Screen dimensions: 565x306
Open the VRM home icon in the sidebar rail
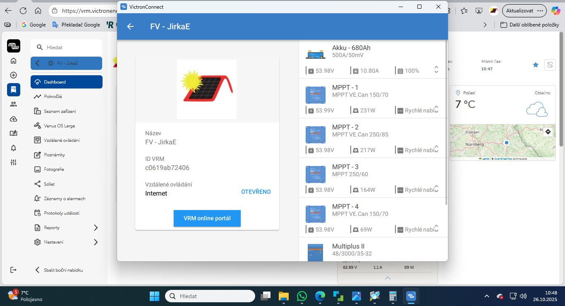point(14,61)
